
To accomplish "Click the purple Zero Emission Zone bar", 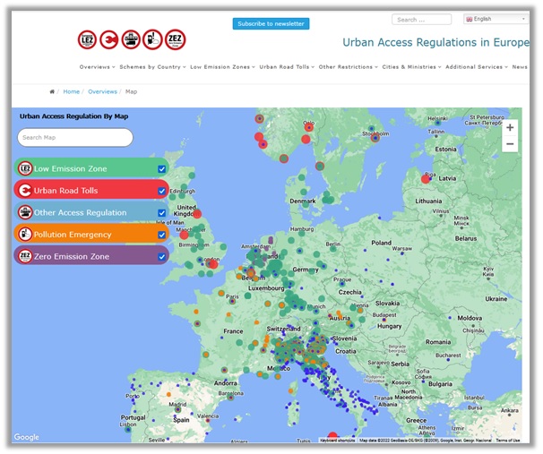I will tap(91, 256).
